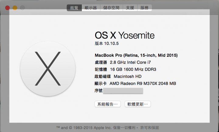Switch to the 概覽 tab
Screen dimensions: 219x132
tap(74, 8)
